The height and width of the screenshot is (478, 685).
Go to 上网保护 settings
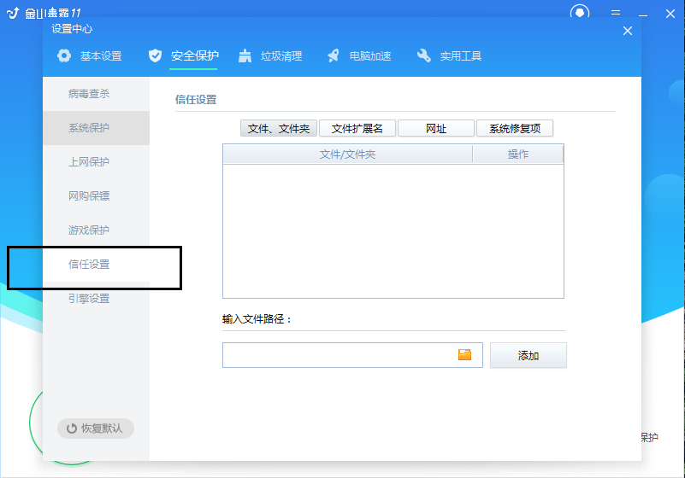(89, 162)
